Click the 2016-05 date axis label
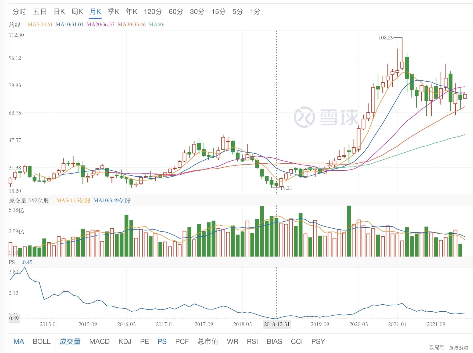The width and height of the screenshot is (473, 353). (x=126, y=324)
